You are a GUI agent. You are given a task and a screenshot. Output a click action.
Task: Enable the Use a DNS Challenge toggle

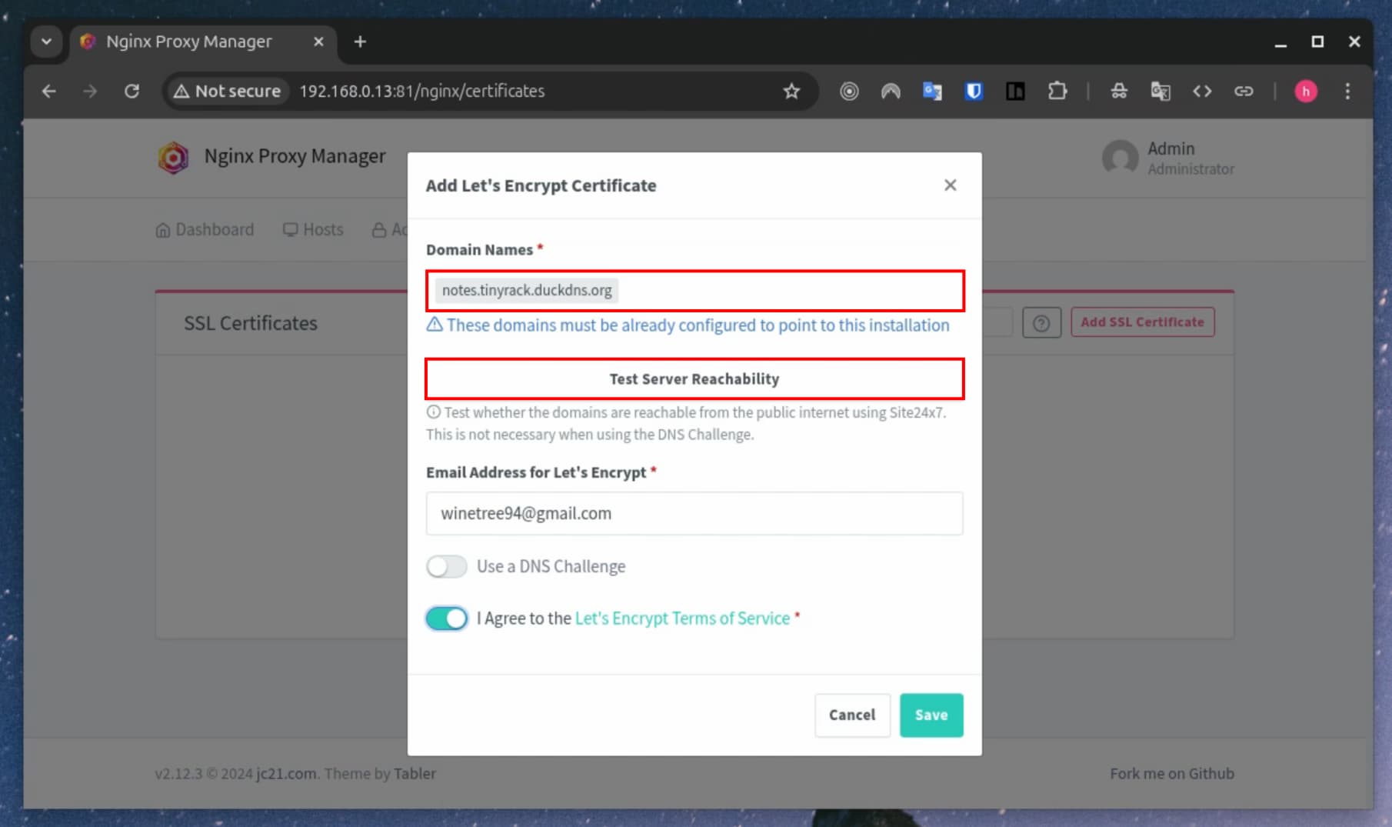point(447,566)
